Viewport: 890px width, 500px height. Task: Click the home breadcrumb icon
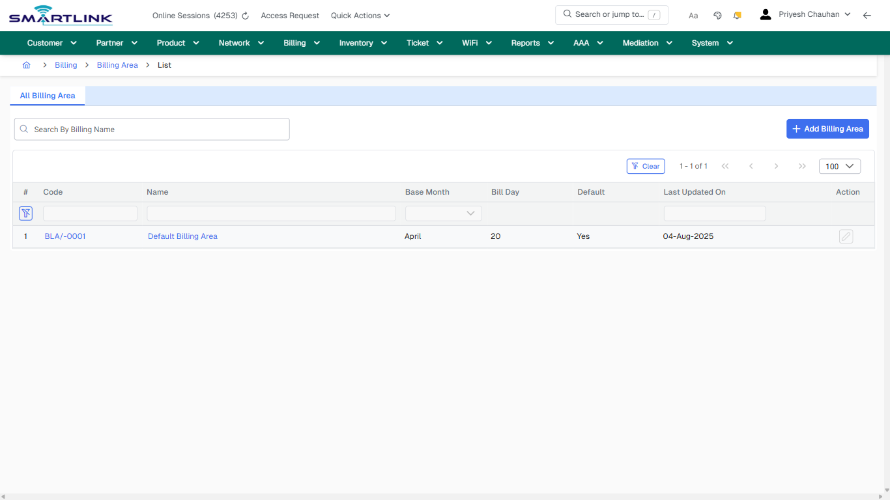(26, 65)
